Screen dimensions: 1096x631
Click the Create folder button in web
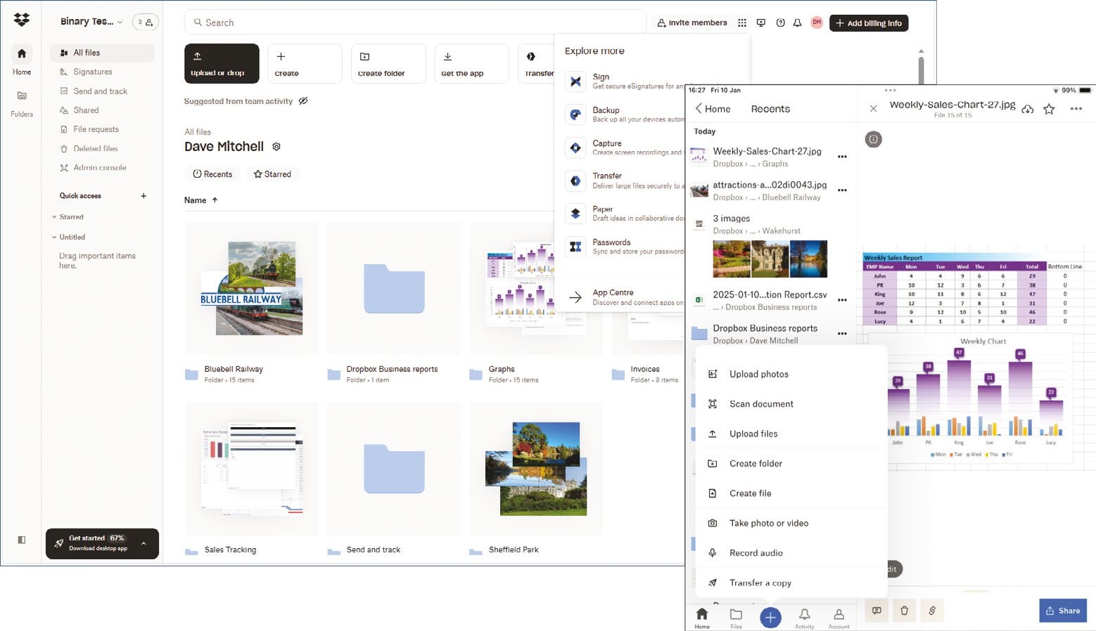(388, 63)
